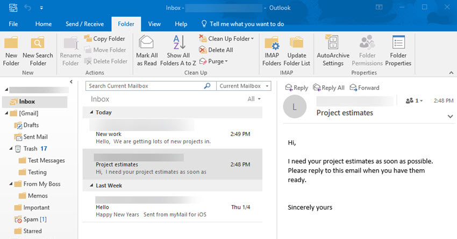Collapse the [Gmail] folder
The image size is (457, 239).
click(6, 113)
